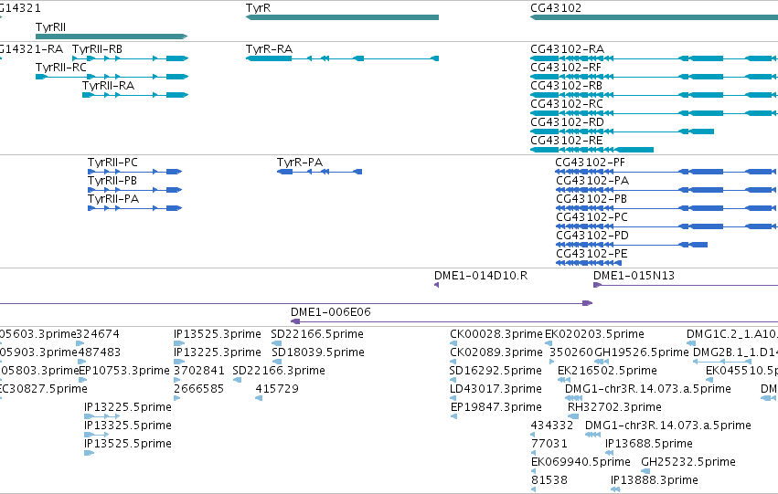This screenshot has height=494, width=778.
Task: Select the DME1-015N13 clone label
Action: pos(634,276)
